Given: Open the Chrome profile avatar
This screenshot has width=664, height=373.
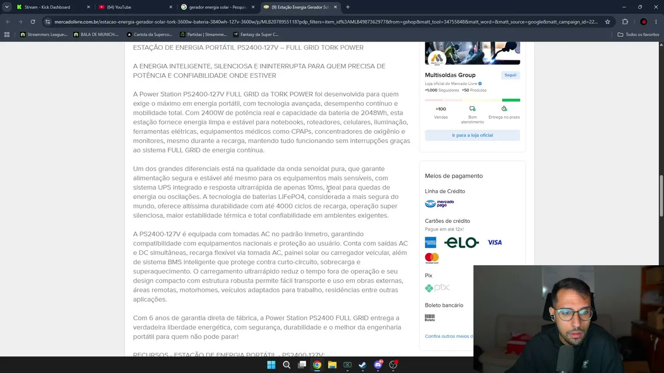Looking at the screenshot, I should point(643,22).
